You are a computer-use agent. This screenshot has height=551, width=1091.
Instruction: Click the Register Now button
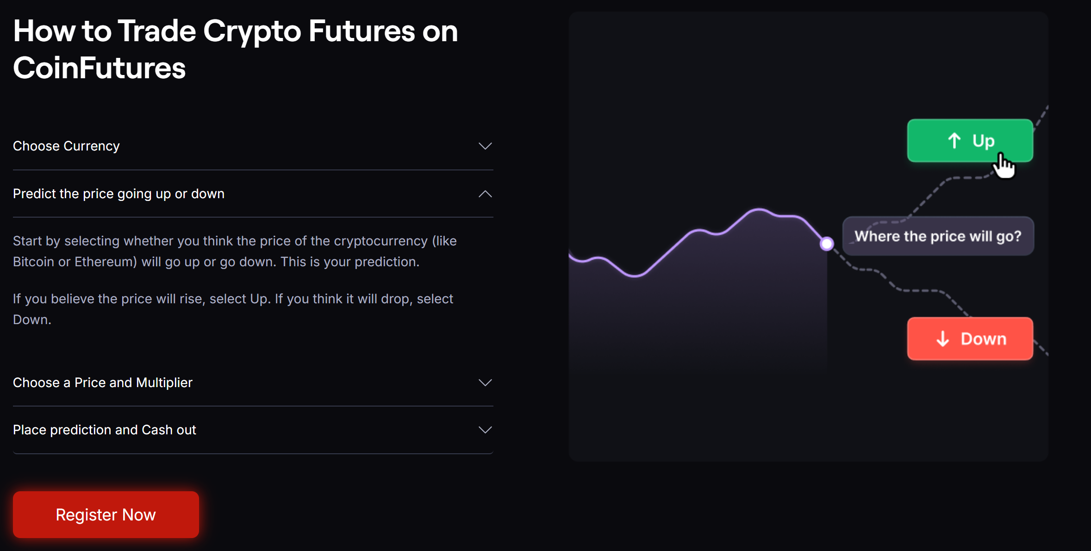tap(106, 514)
